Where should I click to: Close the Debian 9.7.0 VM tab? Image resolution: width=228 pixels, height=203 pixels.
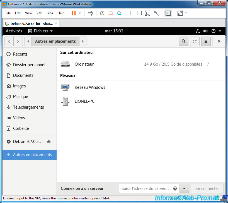point(56,23)
